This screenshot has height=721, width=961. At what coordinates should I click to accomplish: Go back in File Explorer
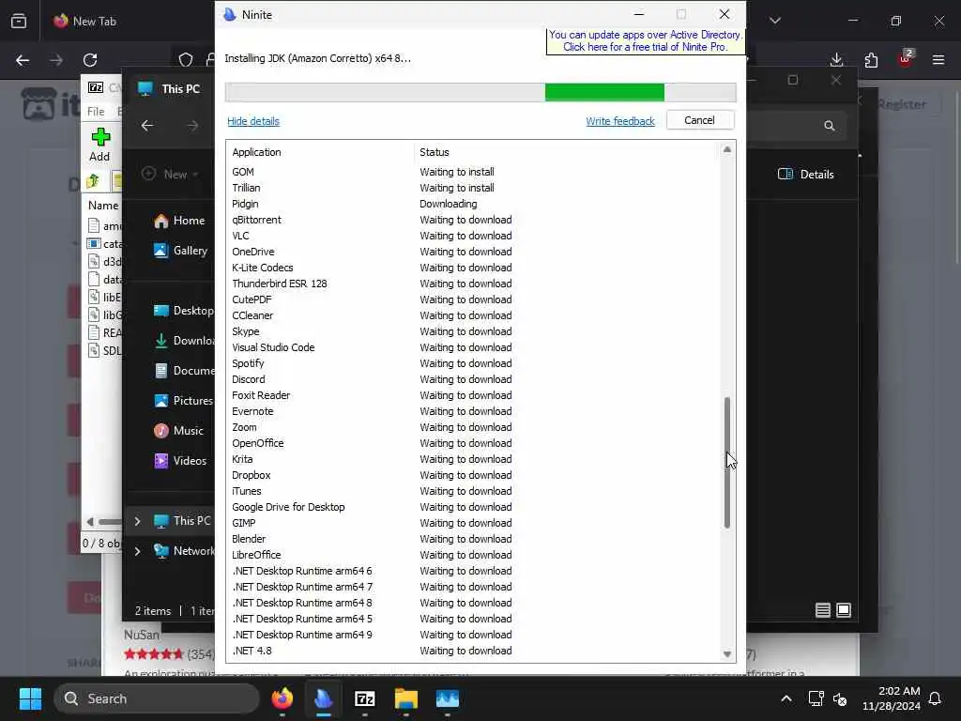pyautogui.click(x=147, y=126)
